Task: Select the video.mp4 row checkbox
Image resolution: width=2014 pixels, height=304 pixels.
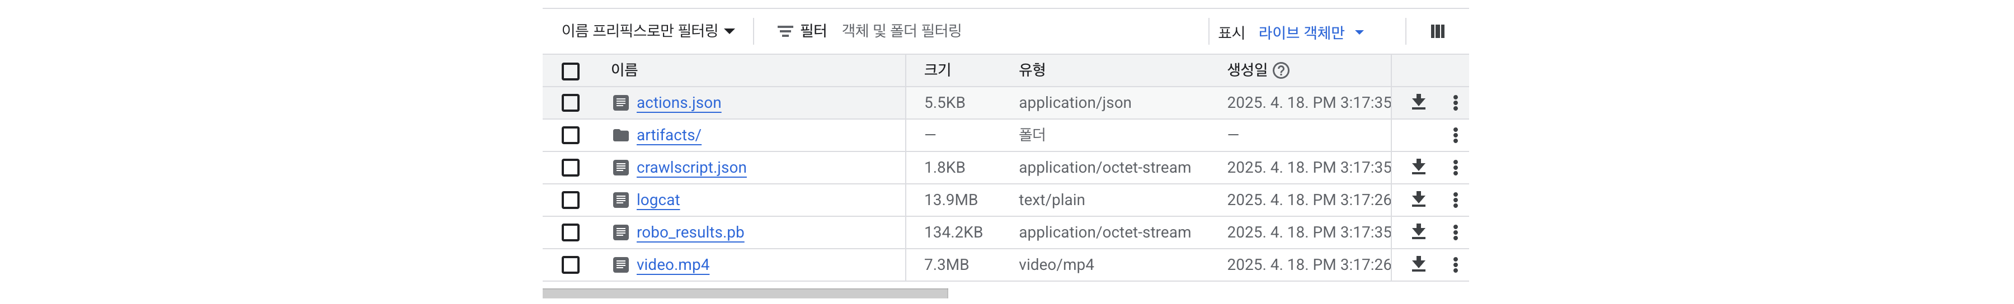Action: tap(571, 265)
